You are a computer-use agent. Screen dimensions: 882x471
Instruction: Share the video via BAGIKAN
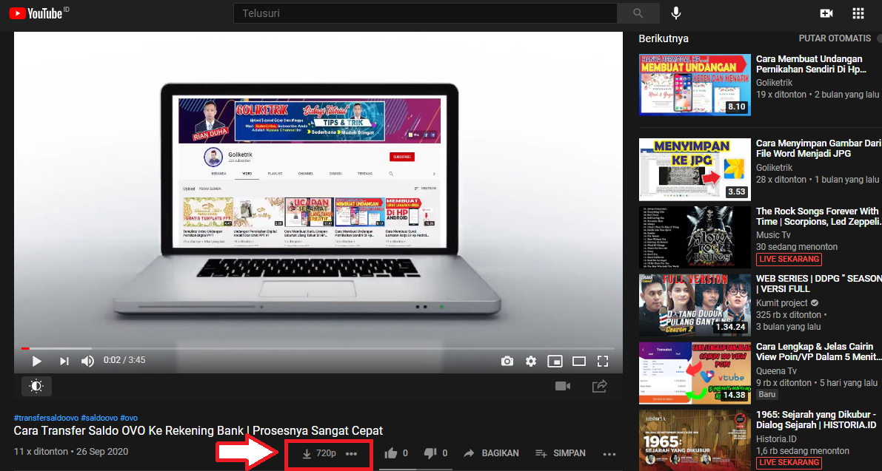click(x=491, y=453)
